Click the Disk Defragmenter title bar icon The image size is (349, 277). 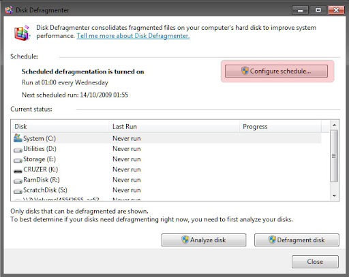coord(9,10)
